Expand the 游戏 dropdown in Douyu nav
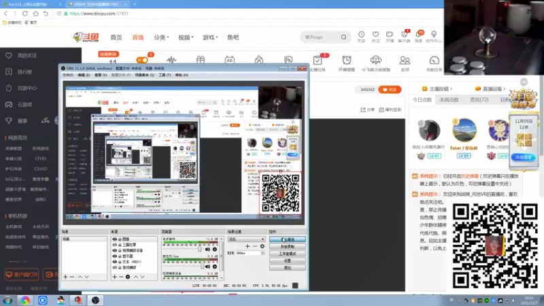 [x=210, y=37]
